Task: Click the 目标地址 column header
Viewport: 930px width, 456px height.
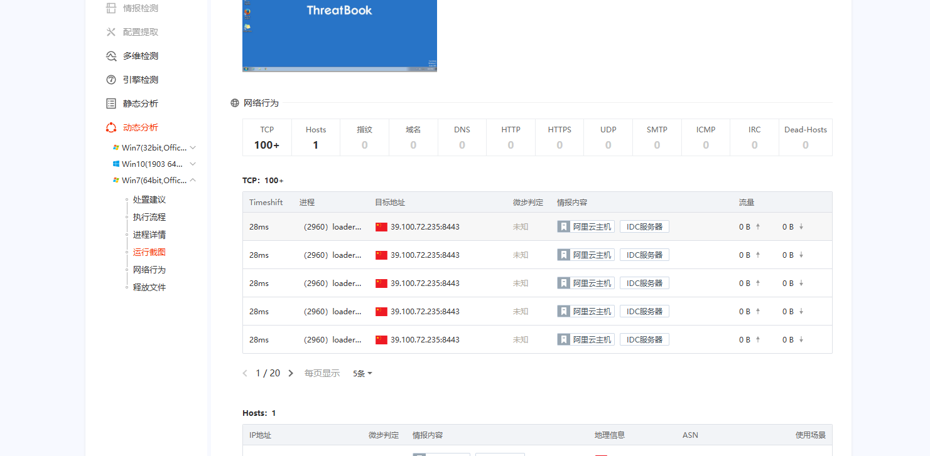Action: (x=390, y=203)
